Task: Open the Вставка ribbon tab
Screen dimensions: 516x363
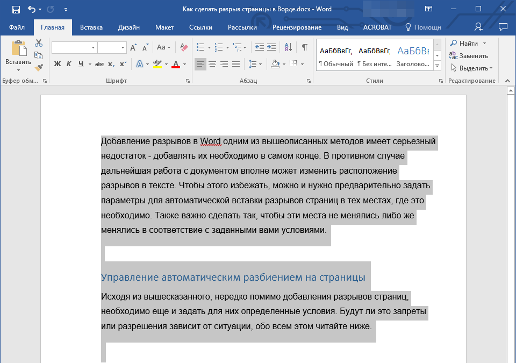Action: tap(91, 27)
